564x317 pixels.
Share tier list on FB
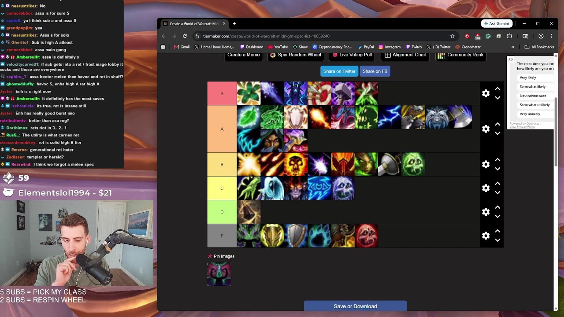pyautogui.click(x=375, y=71)
